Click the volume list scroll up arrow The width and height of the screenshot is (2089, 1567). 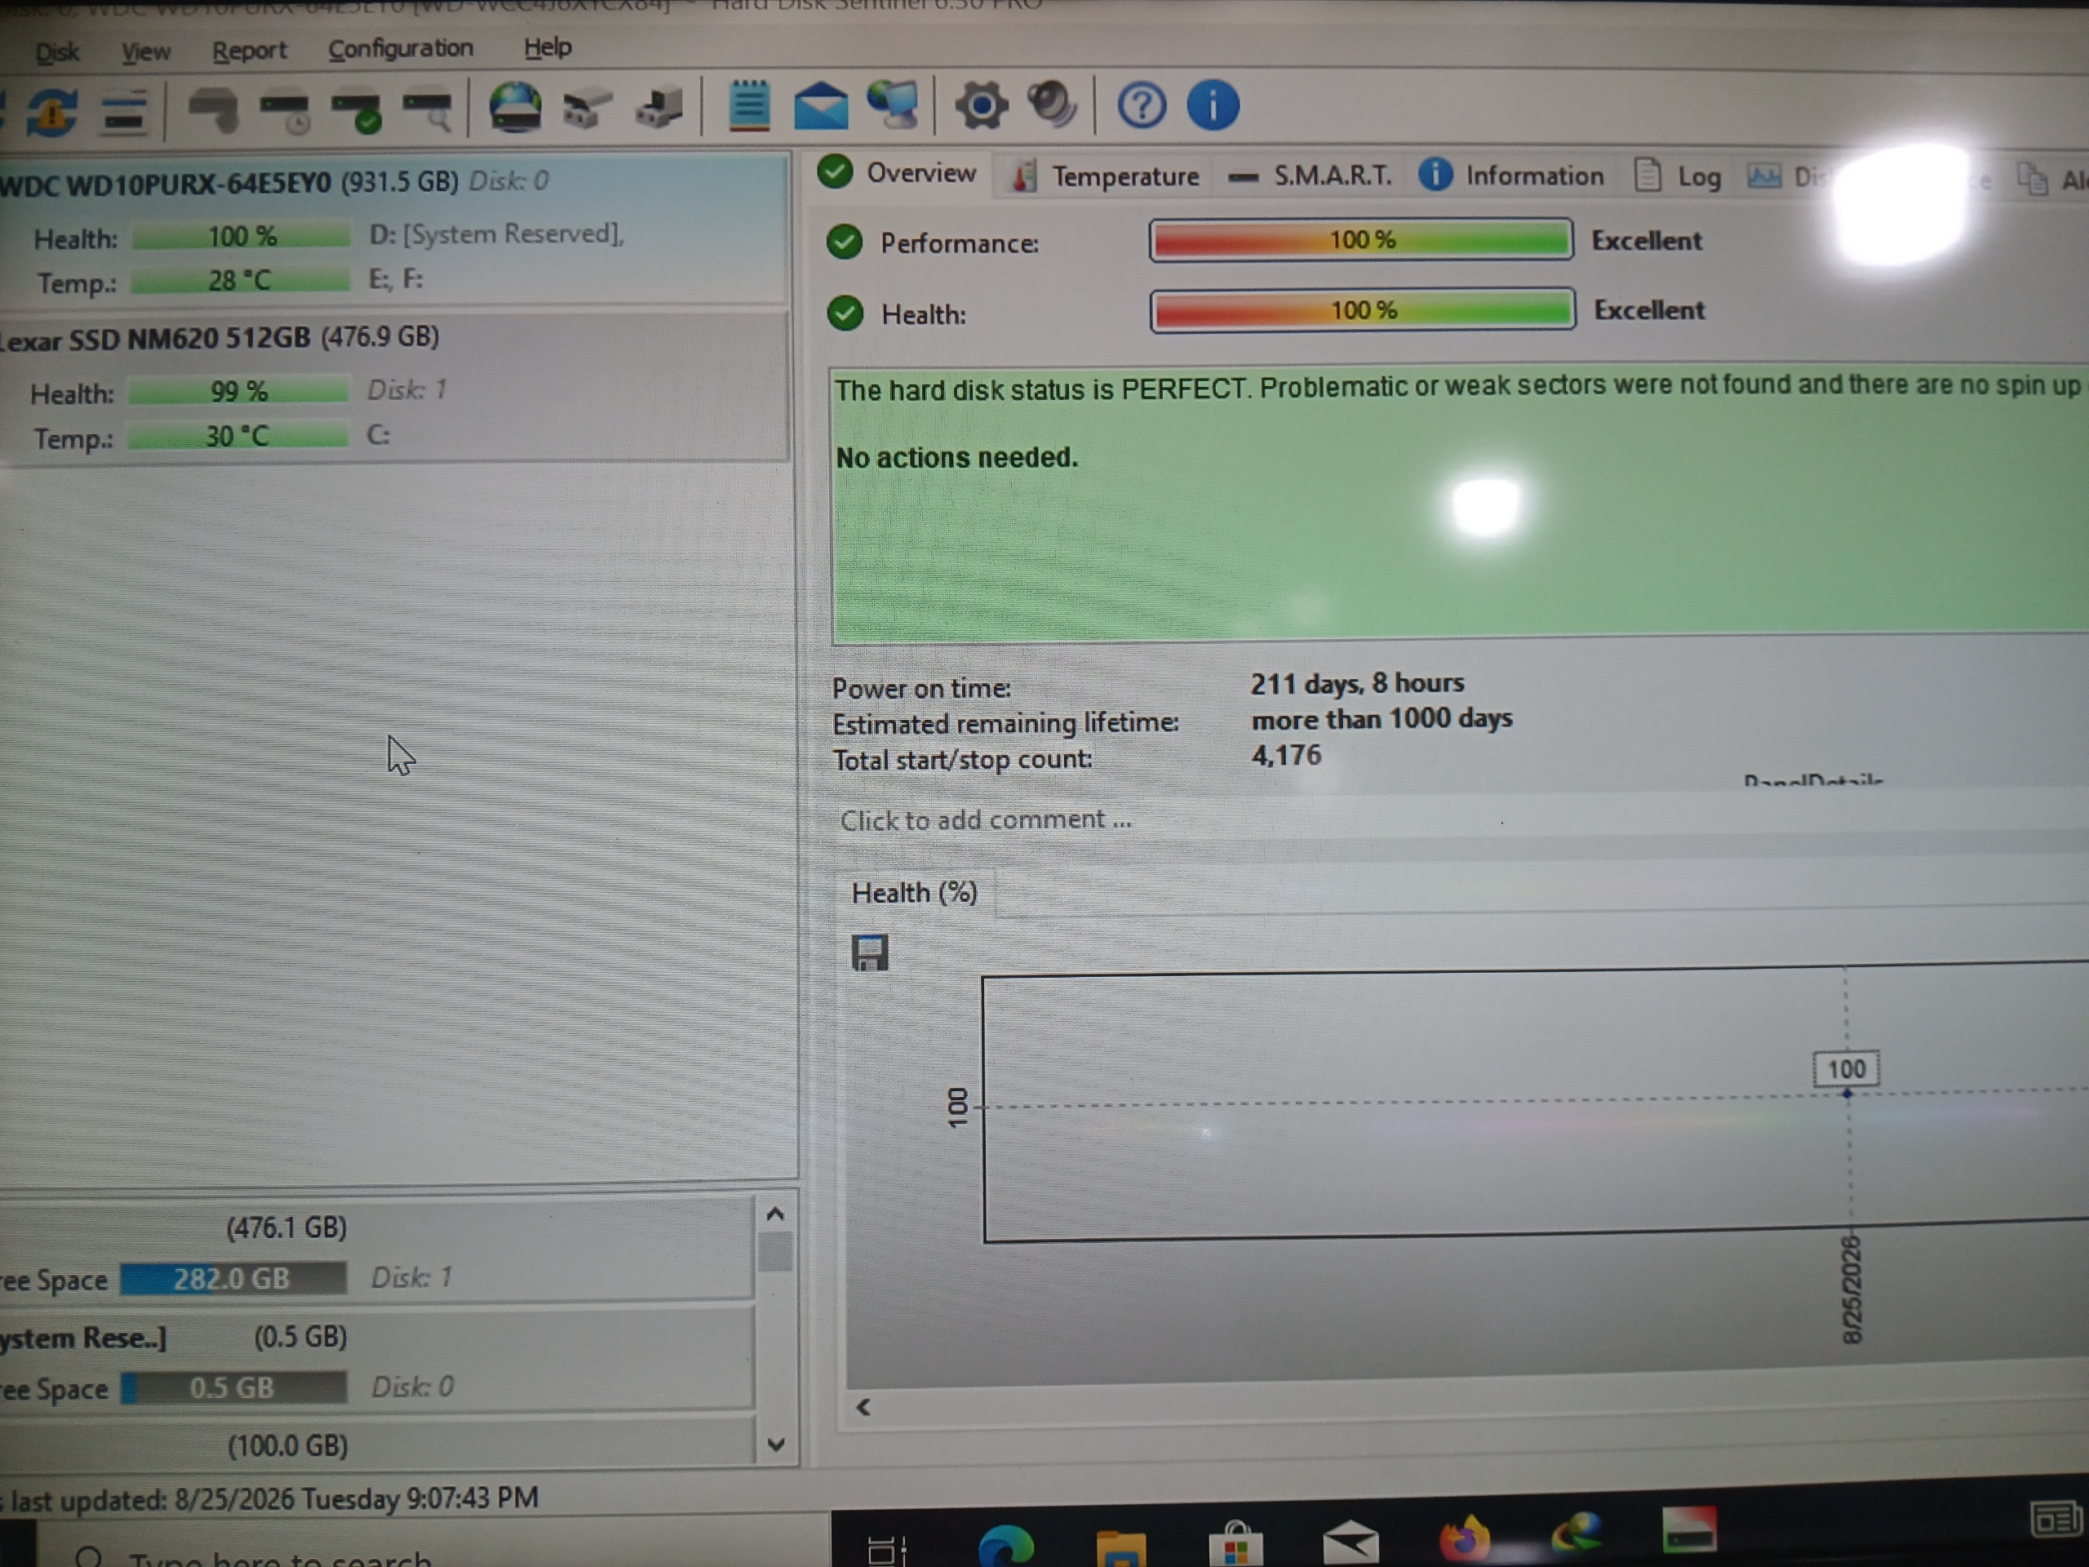pos(775,1214)
